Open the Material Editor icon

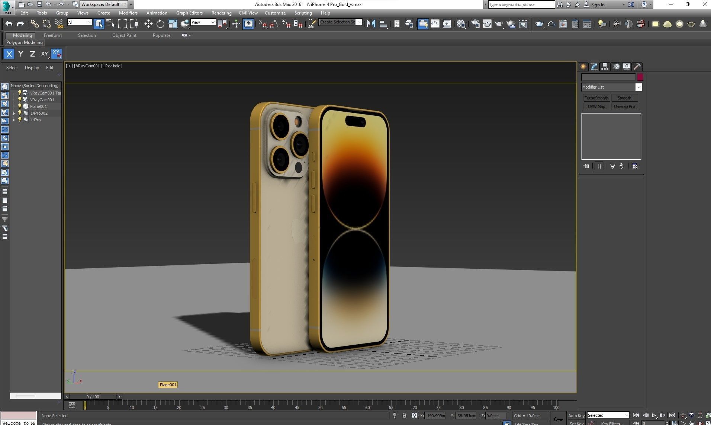point(461,24)
